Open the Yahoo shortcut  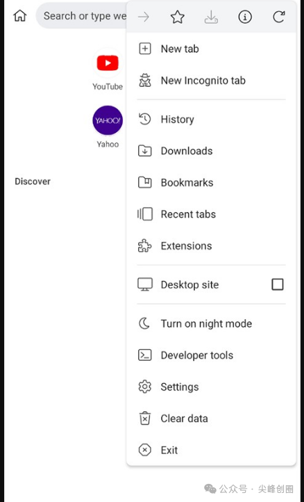[108, 127]
